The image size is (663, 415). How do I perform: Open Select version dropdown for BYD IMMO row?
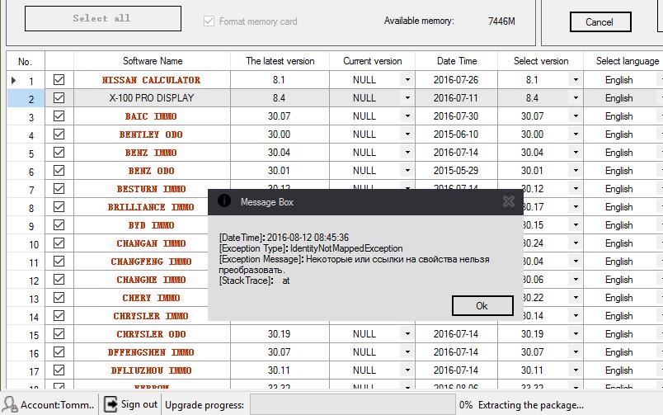tap(576, 225)
